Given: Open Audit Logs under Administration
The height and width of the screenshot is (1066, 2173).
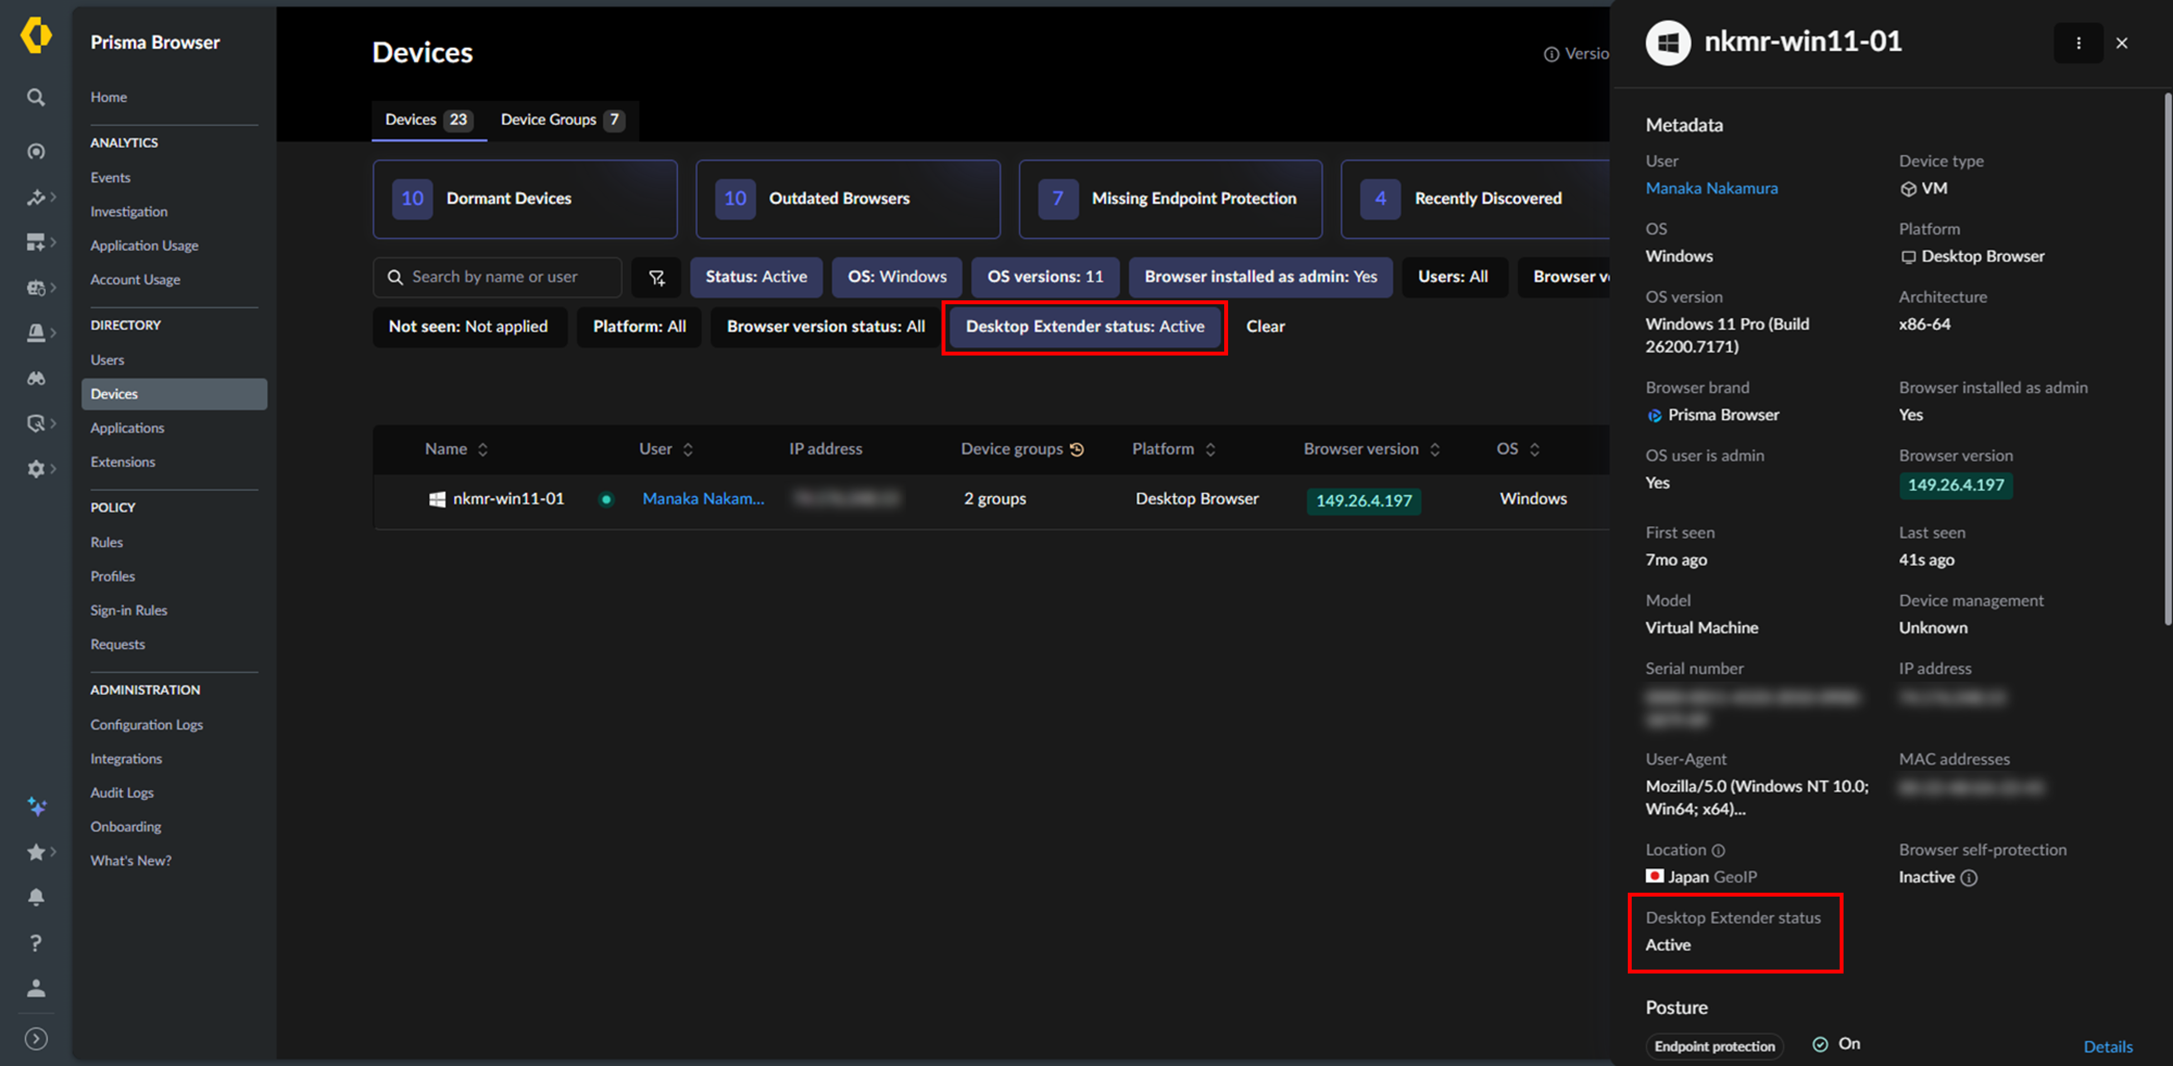Looking at the screenshot, I should (x=122, y=793).
